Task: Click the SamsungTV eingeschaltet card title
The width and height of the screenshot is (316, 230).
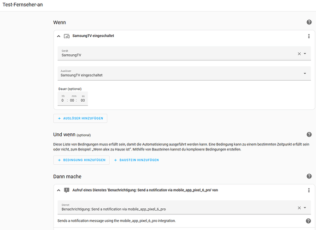Action: coord(94,36)
